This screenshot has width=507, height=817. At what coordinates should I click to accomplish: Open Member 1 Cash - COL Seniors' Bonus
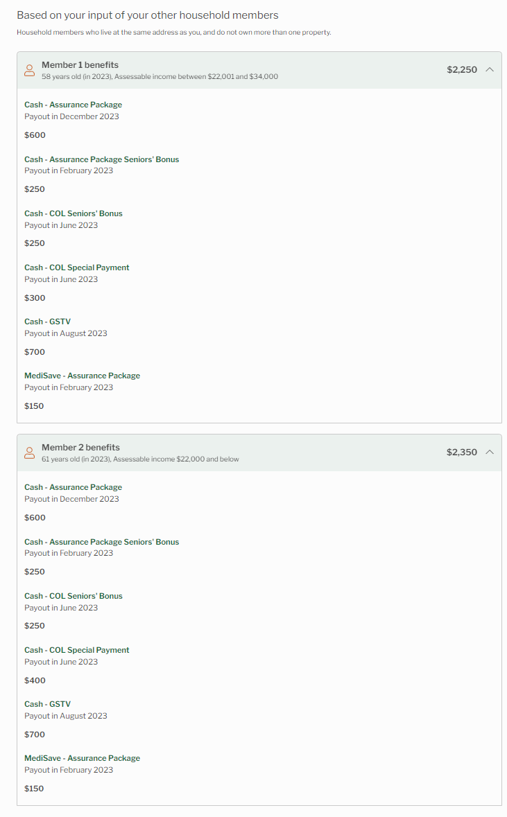tap(74, 213)
